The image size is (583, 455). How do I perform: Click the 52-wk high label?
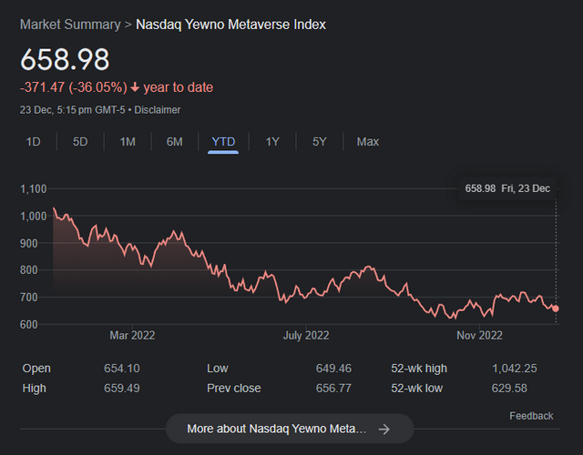[x=419, y=368]
